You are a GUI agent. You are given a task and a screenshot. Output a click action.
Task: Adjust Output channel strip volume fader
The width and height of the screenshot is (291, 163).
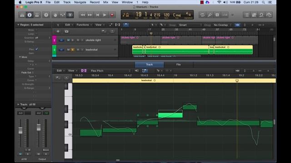point(39,128)
